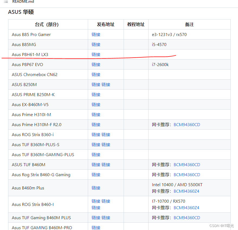This screenshot has height=230, width=238.
Task: Open the 链接 link for Asus EX-B460M-V5
Action: tap(96, 104)
